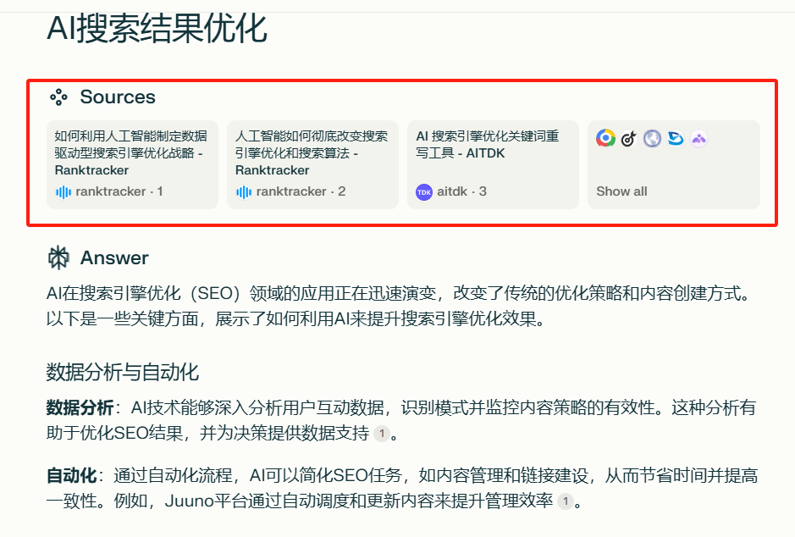Click the Answer section asterisk icon
795x537 pixels.
58,257
